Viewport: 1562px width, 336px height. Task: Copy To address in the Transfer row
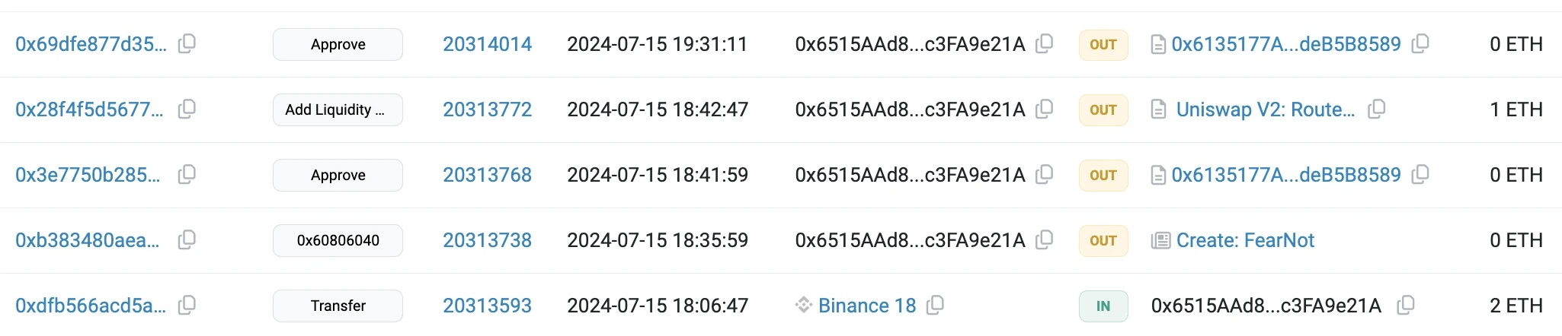[x=1406, y=306]
